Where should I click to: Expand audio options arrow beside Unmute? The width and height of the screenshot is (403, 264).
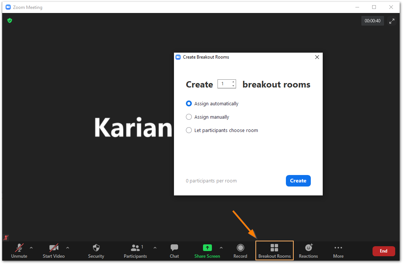(x=31, y=248)
